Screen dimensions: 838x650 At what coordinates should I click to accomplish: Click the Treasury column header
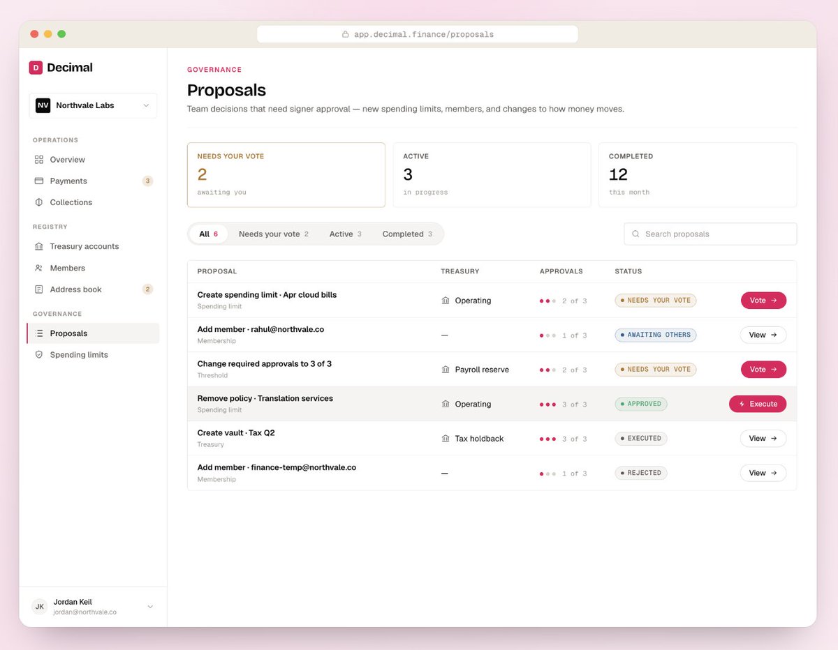460,271
